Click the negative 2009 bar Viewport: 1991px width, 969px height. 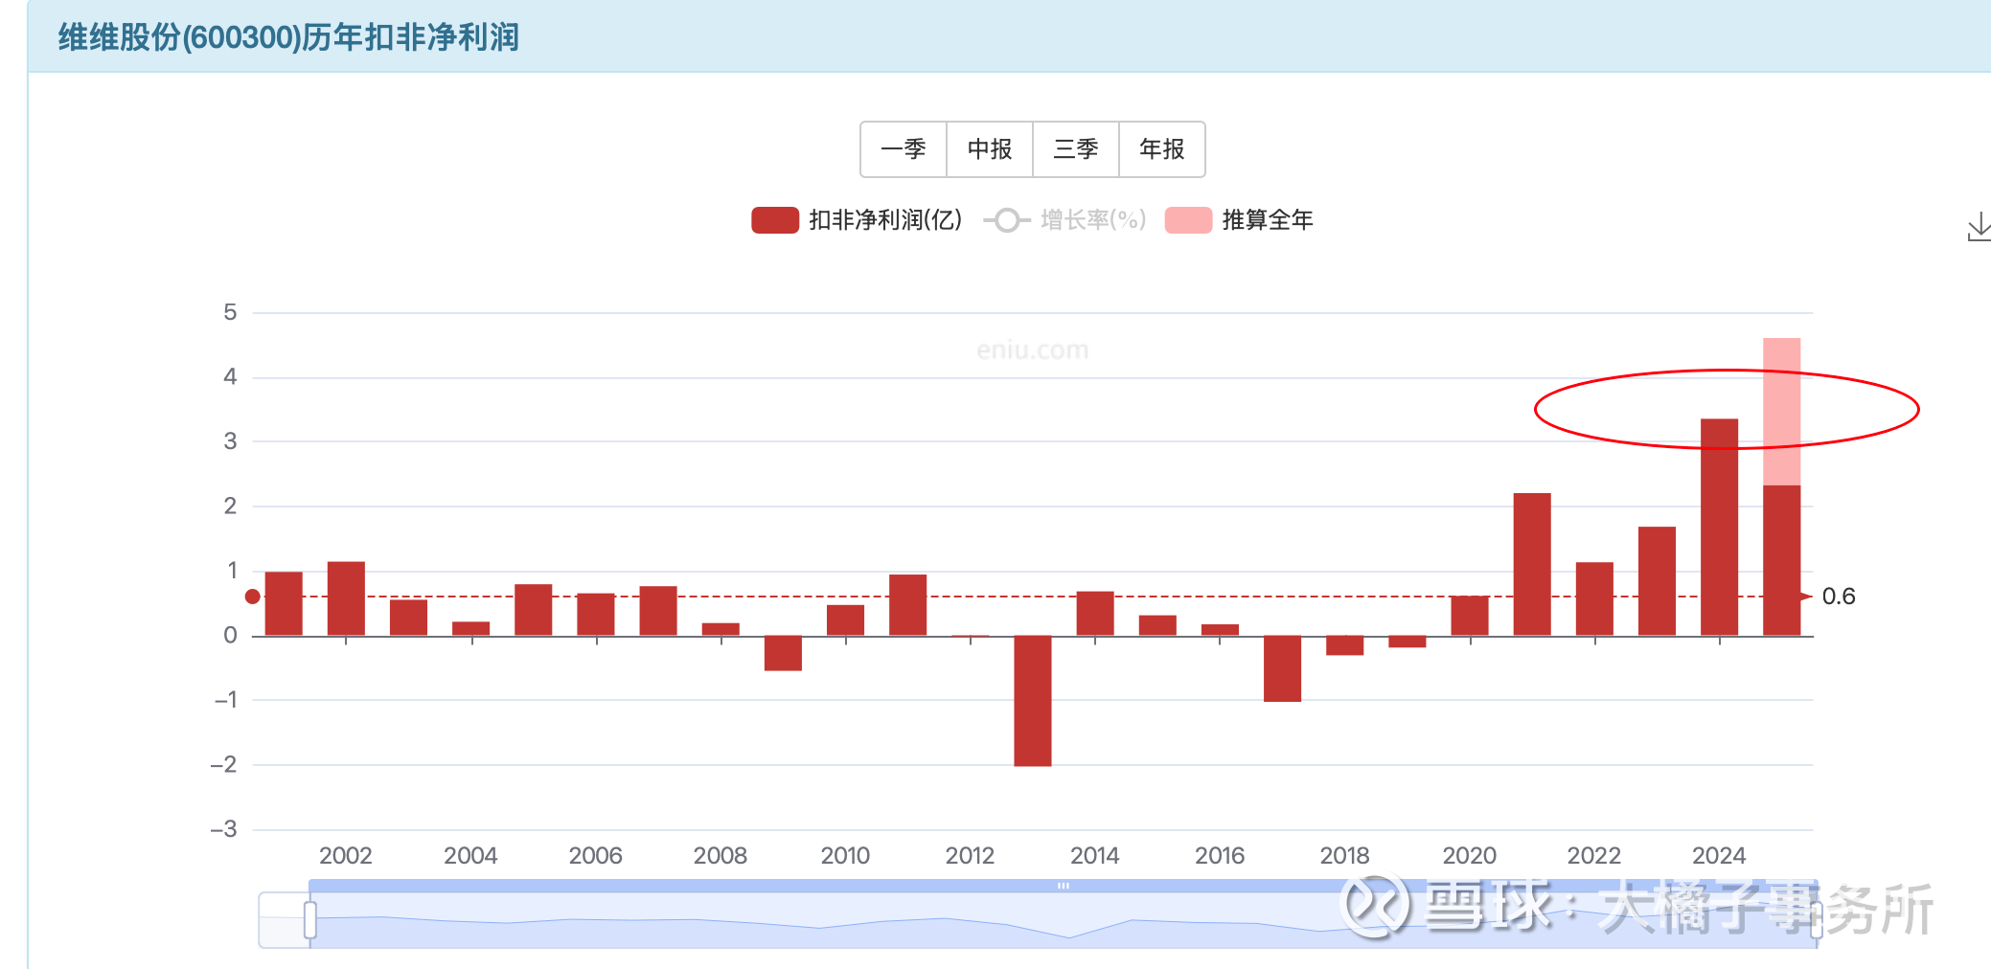tap(783, 653)
